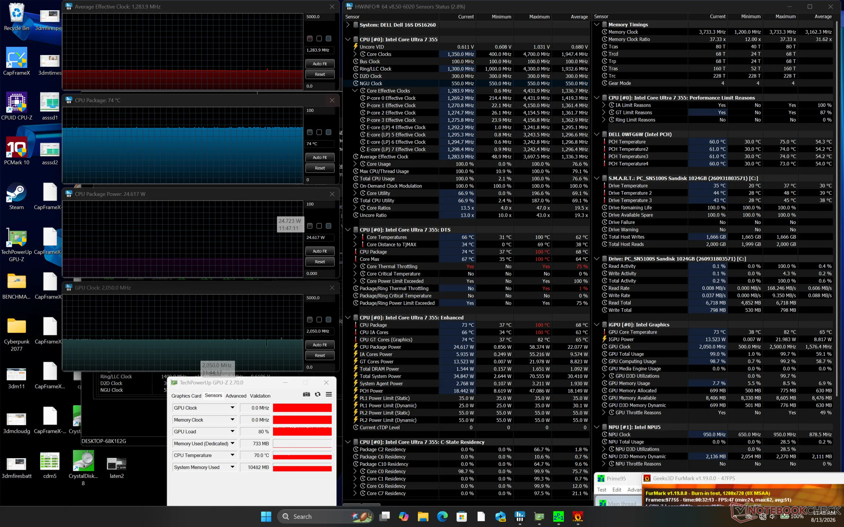The image size is (844, 527).
Task: Expand the Core Clocks row in HWiNFO
Action: pyautogui.click(x=355, y=54)
